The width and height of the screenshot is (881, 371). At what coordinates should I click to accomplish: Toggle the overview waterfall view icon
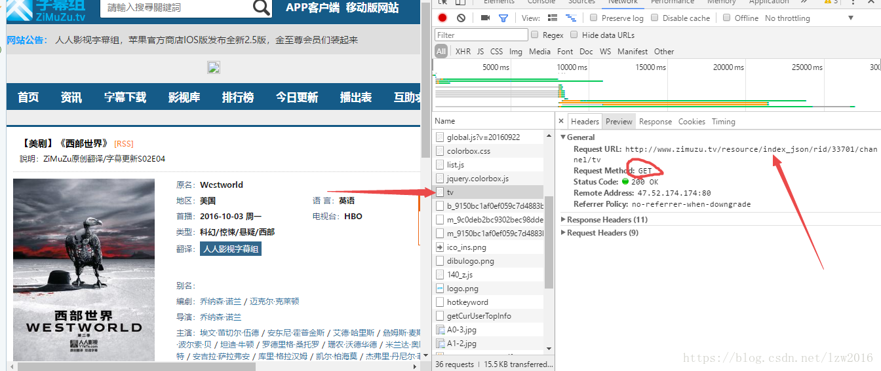(x=571, y=18)
